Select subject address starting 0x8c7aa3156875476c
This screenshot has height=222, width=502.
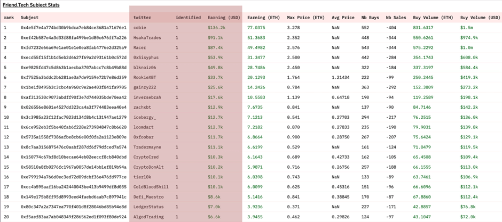(74, 147)
